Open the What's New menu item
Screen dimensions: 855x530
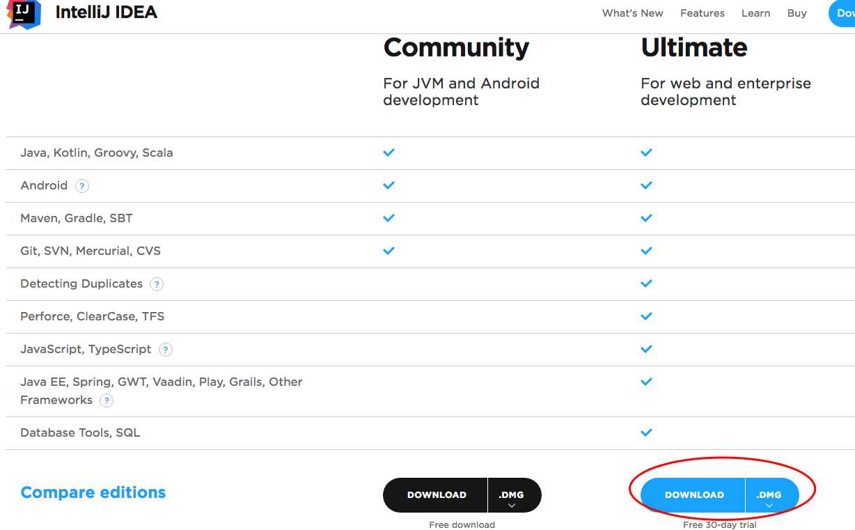[x=632, y=13]
